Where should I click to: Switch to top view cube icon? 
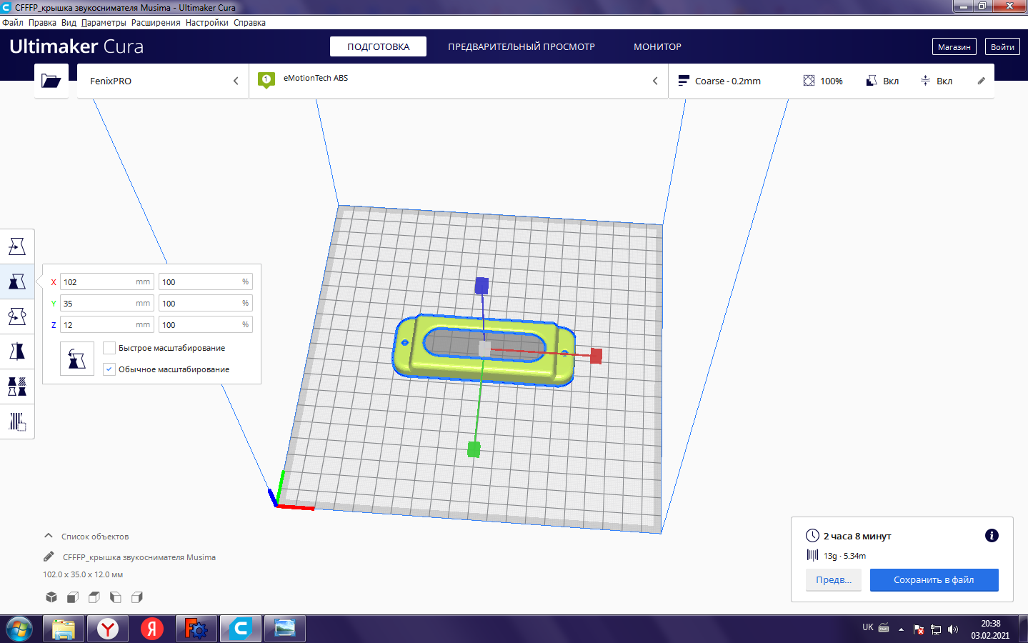coord(94,597)
